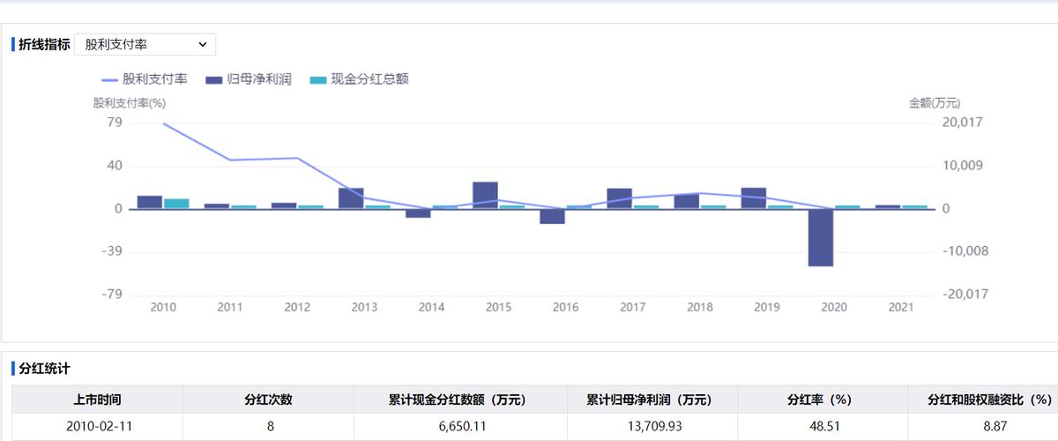The width and height of the screenshot is (1058, 441).
Task: Select the 2013 x-axis label
Action: [364, 307]
